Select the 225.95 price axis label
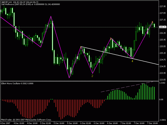This screenshot has height=125, width=167. coord(163,40)
